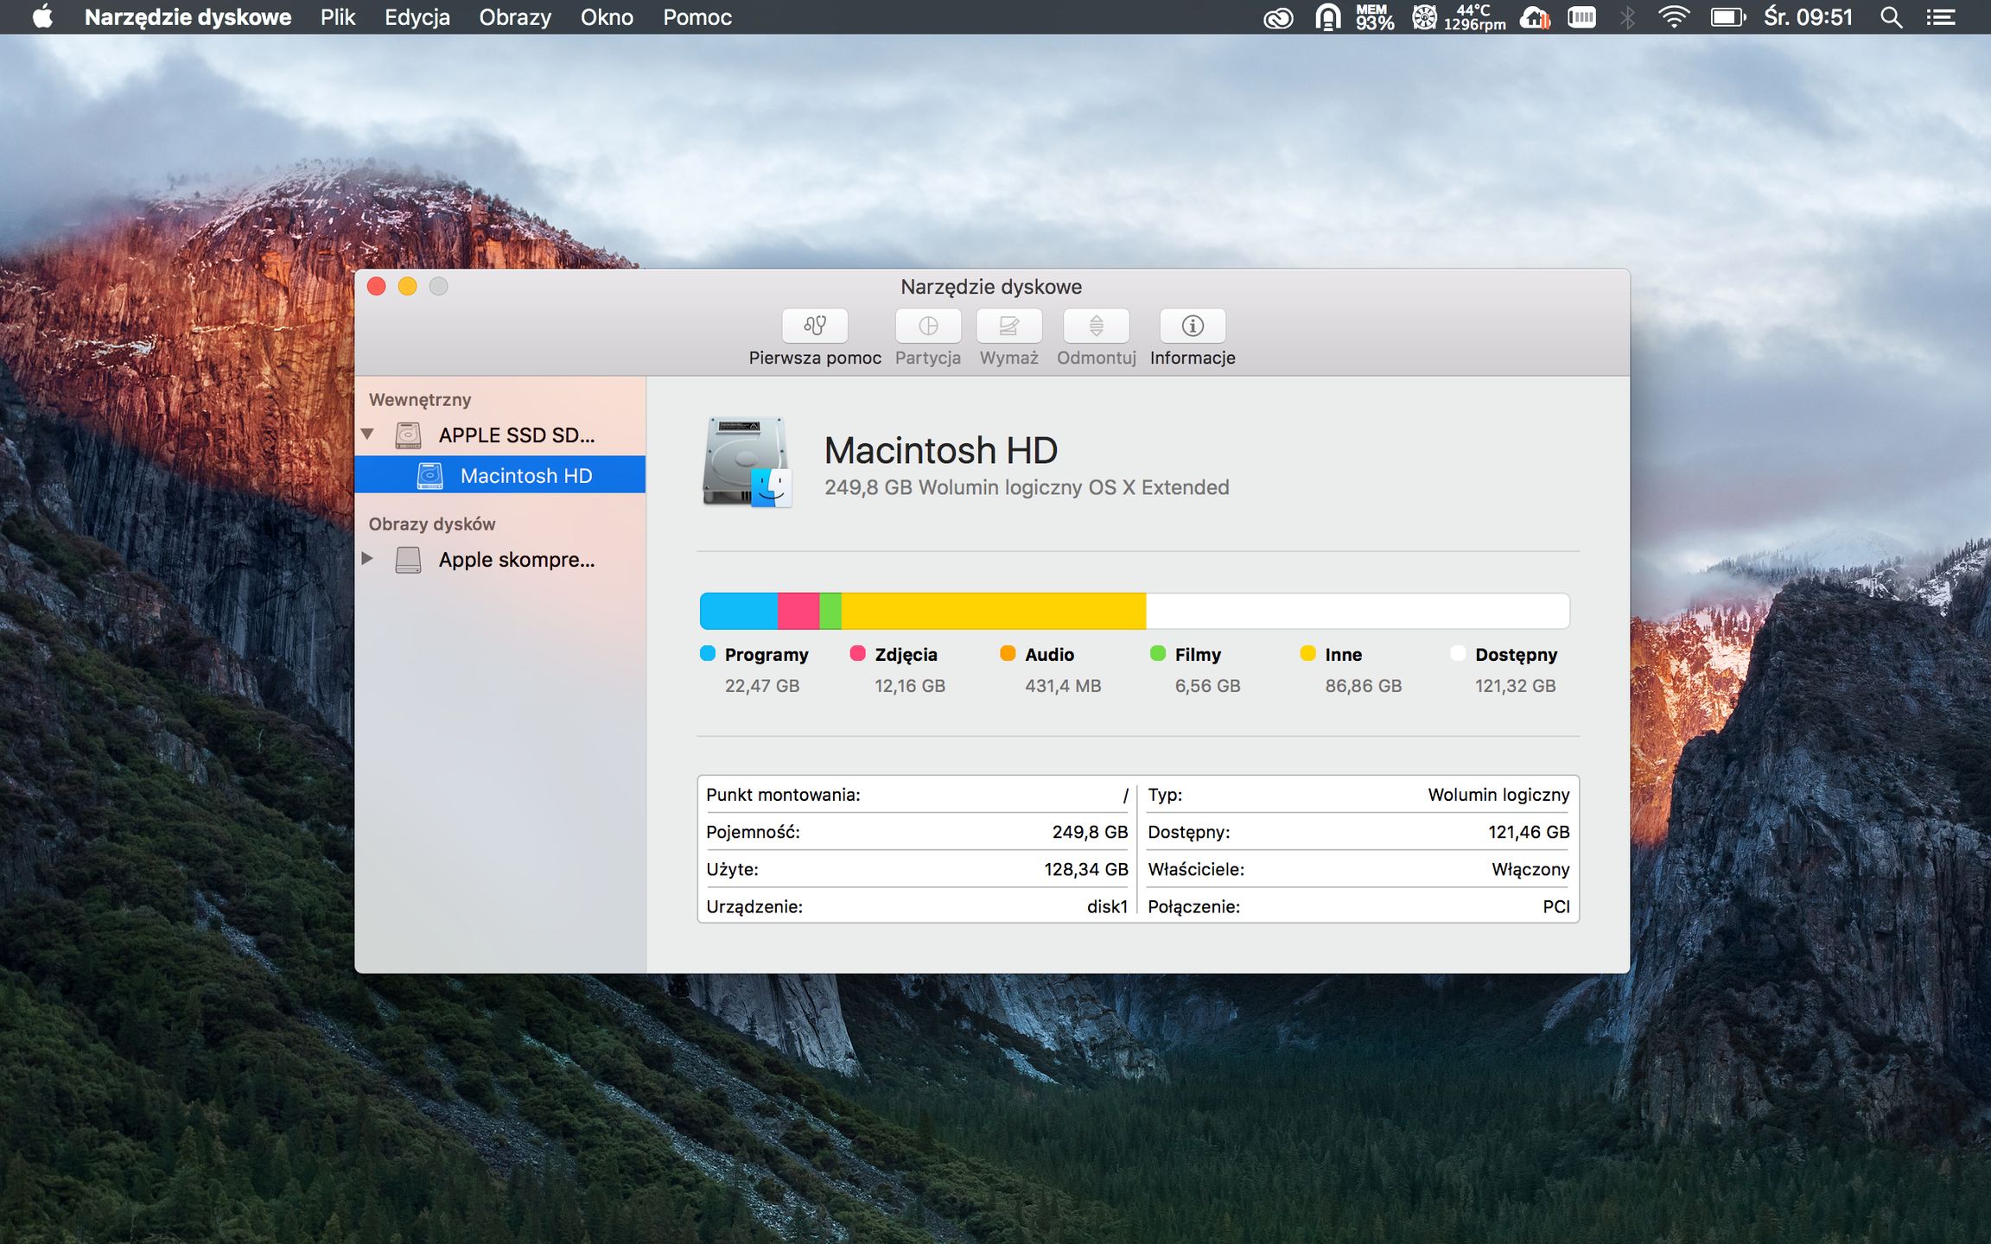
Task: Click the Odmontuj eject icon
Action: tap(1096, 326)
